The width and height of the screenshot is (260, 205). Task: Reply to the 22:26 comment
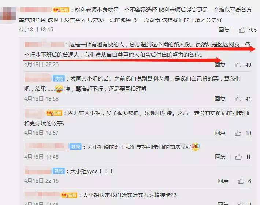point(220,64)
